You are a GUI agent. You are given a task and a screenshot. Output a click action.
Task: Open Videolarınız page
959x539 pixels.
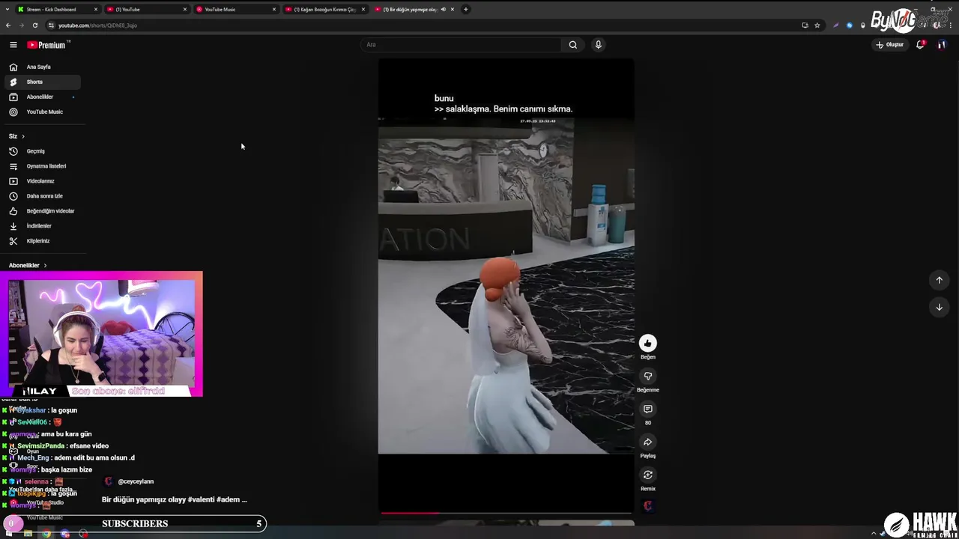point(42,181)
